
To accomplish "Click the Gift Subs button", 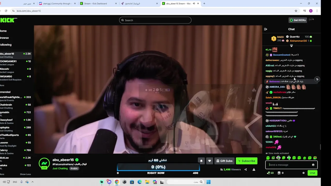I will (x=224, y=161).
